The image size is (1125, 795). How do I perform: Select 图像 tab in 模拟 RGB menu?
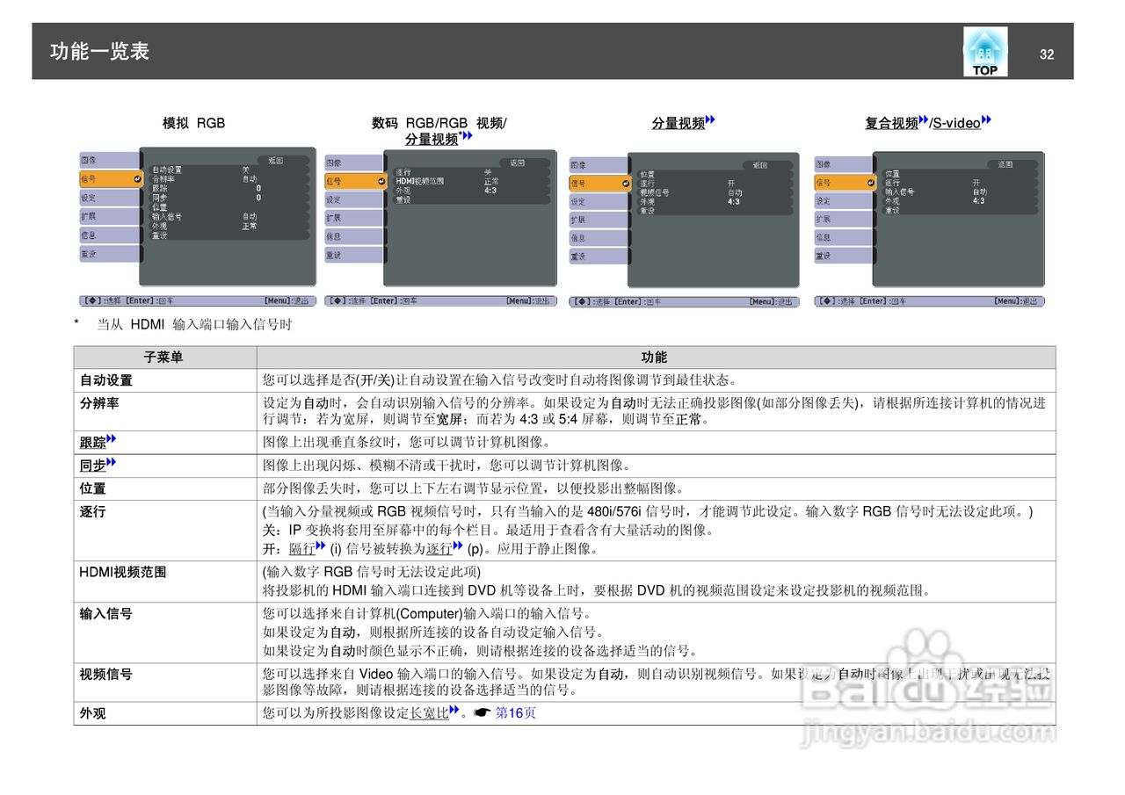pyautogui.click(x=109, y=160)
